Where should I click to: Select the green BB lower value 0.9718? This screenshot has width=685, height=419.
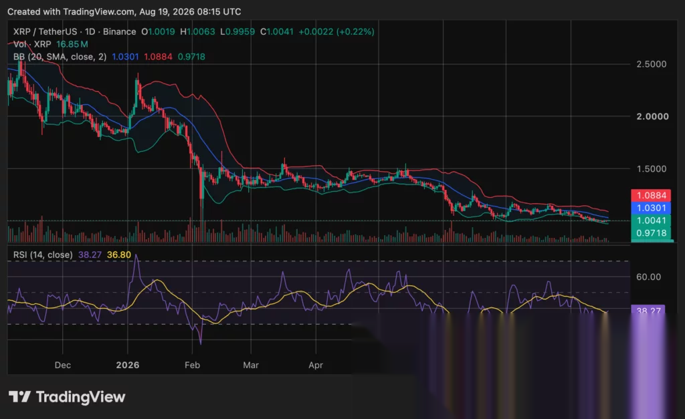click(x=191, y=57)
